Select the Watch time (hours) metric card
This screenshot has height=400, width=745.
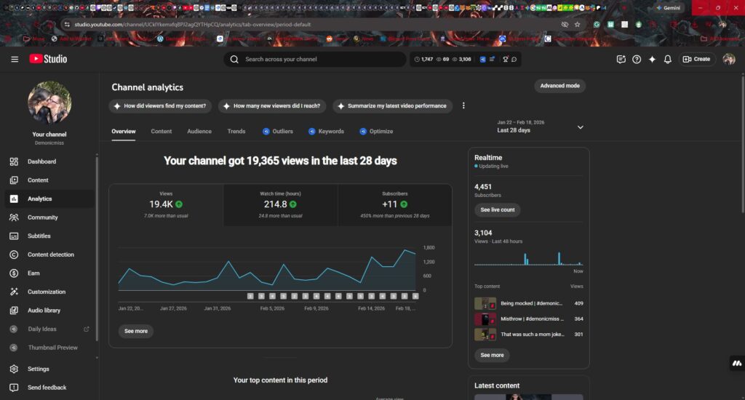tap(280, 204)
